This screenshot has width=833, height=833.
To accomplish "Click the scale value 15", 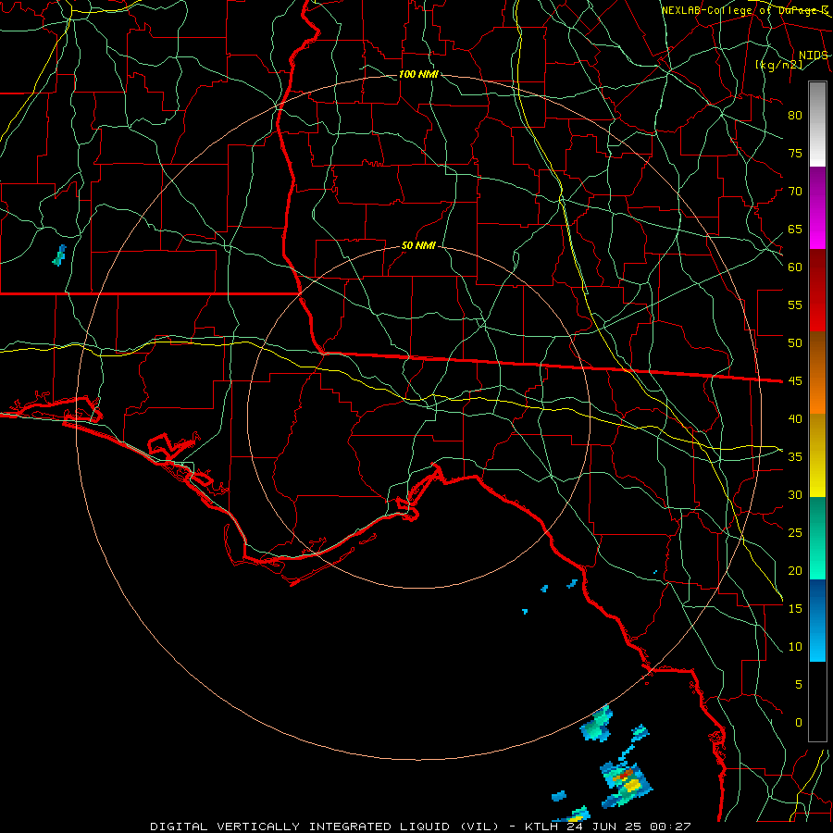I will [x=795, y=609].
